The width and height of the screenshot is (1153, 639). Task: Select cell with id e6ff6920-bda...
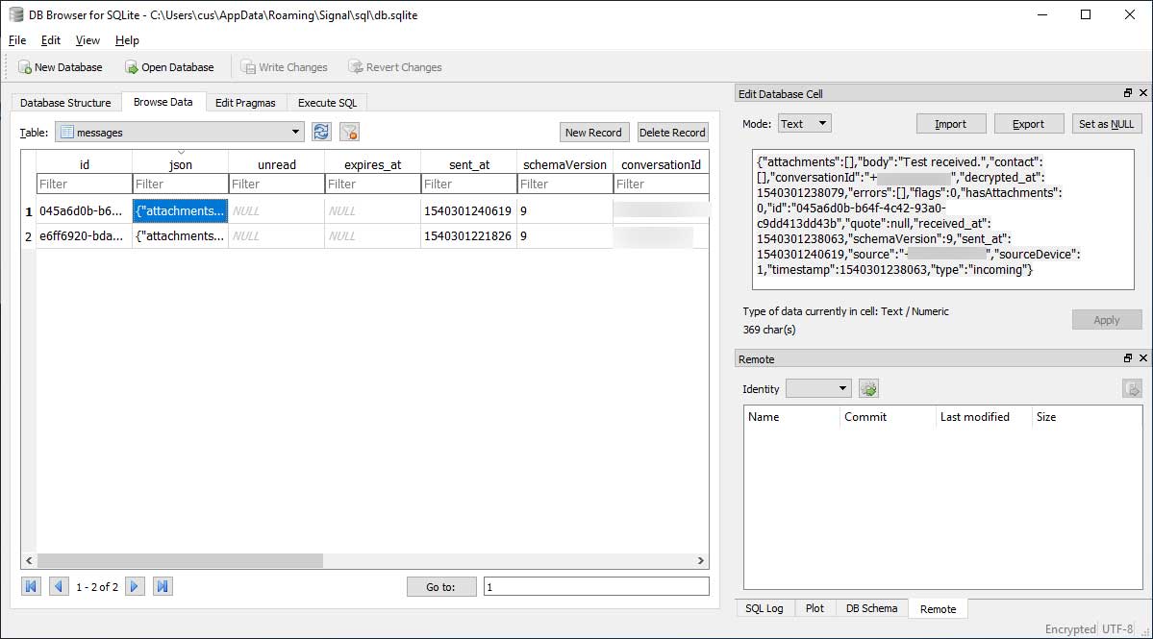[x=85, y=235]
